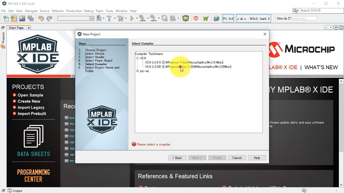Click the Save All toolbar icon
This screenshot has width=344, height=193.
tap(31, 18)
